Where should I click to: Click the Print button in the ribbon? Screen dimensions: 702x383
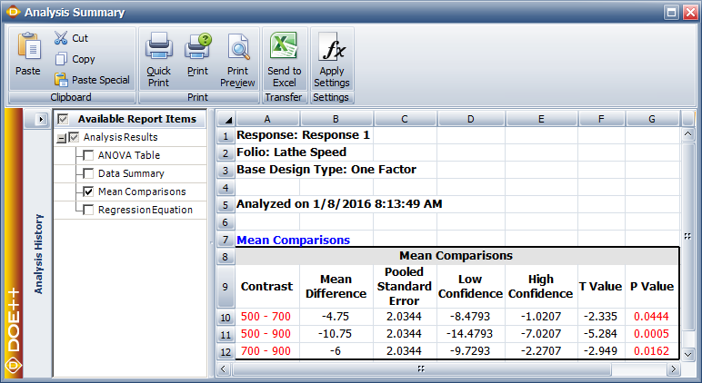[x=197, y=54]
